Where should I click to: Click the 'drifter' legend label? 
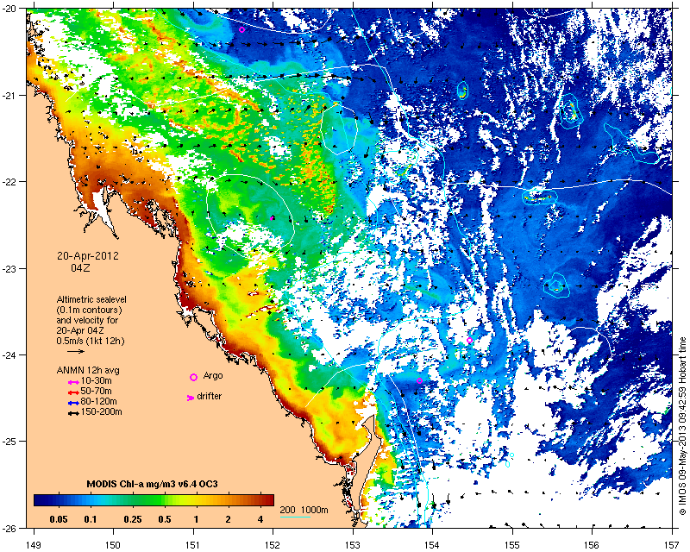209,396
